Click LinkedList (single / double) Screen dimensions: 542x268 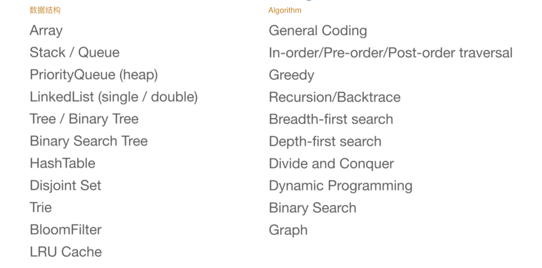[x=114, y=97]
